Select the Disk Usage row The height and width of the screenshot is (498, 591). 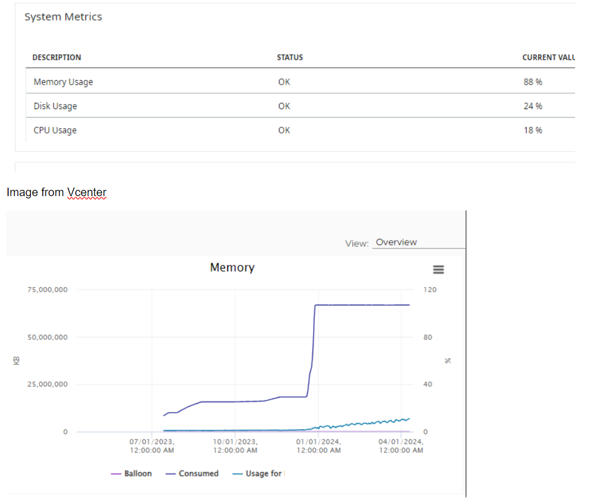click(x=55, y=106)
